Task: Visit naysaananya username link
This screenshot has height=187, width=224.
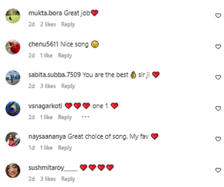Action: tap(47, 137)
